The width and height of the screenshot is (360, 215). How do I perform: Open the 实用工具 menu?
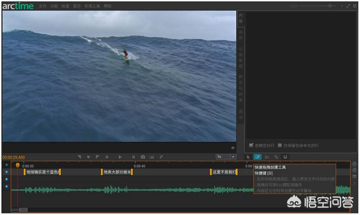click(x=92, y=6)
